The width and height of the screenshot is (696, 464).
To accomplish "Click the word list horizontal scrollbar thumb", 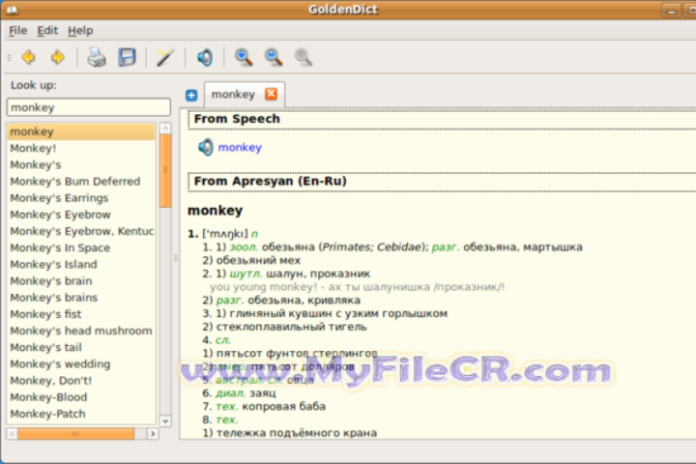I will pos(76,433).
